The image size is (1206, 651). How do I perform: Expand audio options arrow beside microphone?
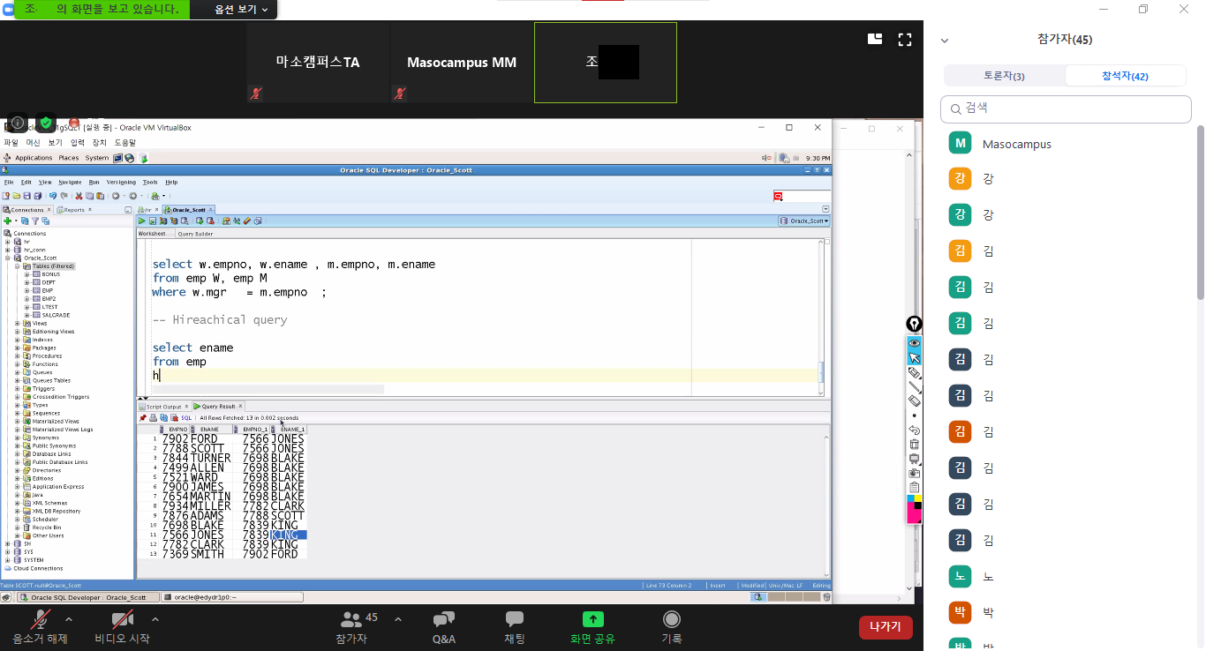click(69, 619)
